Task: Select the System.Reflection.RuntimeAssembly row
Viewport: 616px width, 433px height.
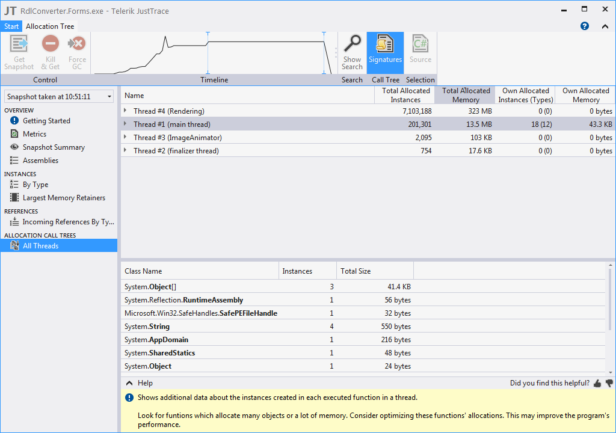Action: pyautogui.click(x=363, y=300)
